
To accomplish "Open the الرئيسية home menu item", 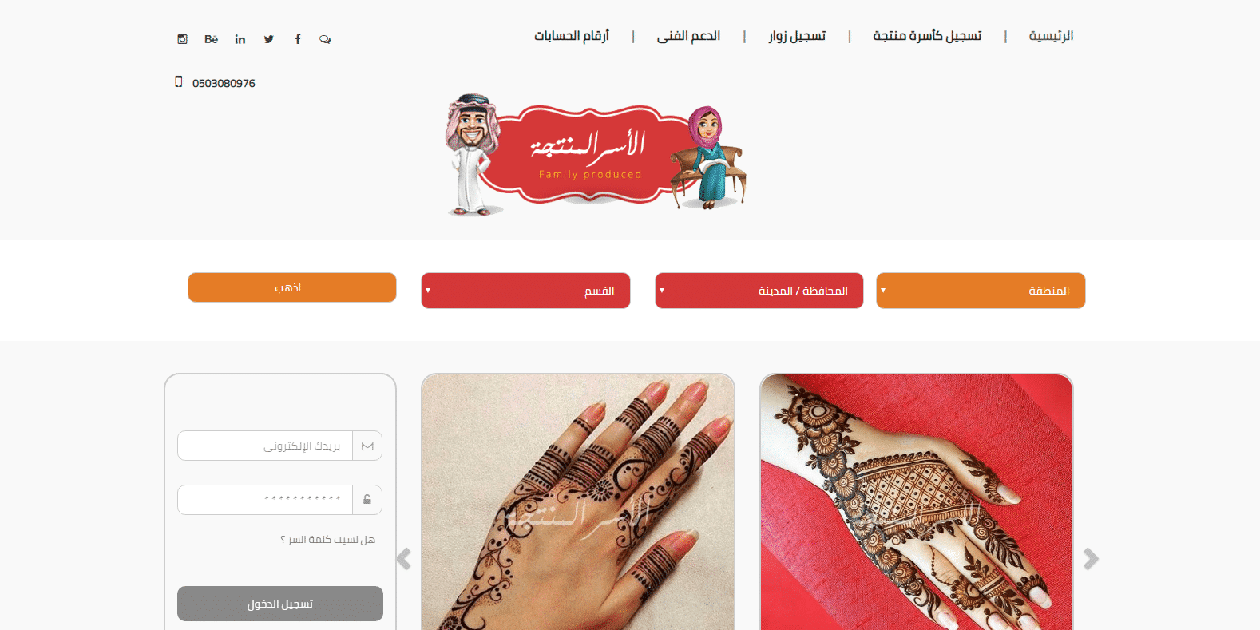I will 1051,36.
